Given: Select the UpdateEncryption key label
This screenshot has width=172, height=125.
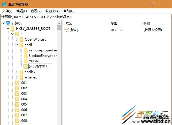Looking at the screenshot, I should pyautogui.click(x=43, y=56).
